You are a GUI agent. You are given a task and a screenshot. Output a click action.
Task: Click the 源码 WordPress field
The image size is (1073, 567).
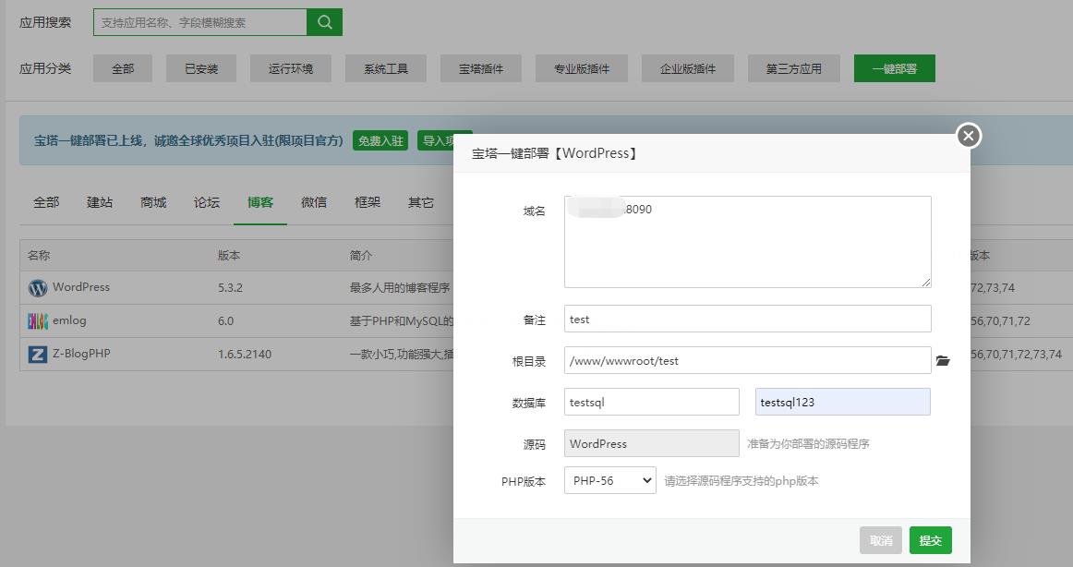(x=652, y=443)
